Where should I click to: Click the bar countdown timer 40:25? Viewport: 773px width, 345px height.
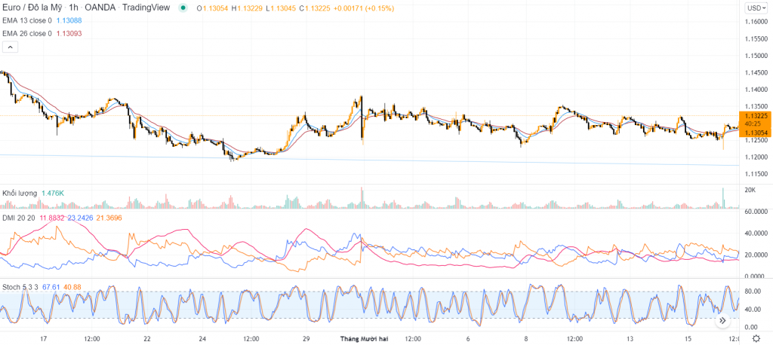[755, 124]
